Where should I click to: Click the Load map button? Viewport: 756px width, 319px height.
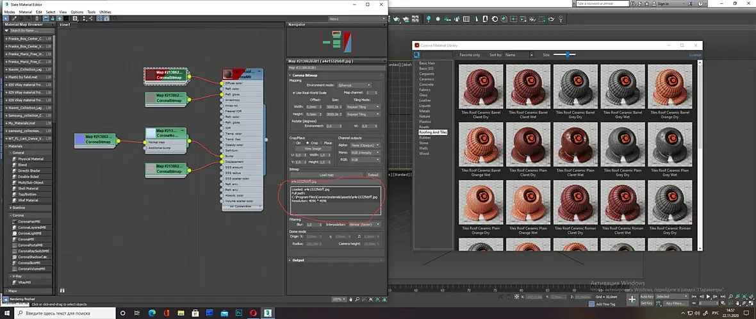[x=326, y=175]
